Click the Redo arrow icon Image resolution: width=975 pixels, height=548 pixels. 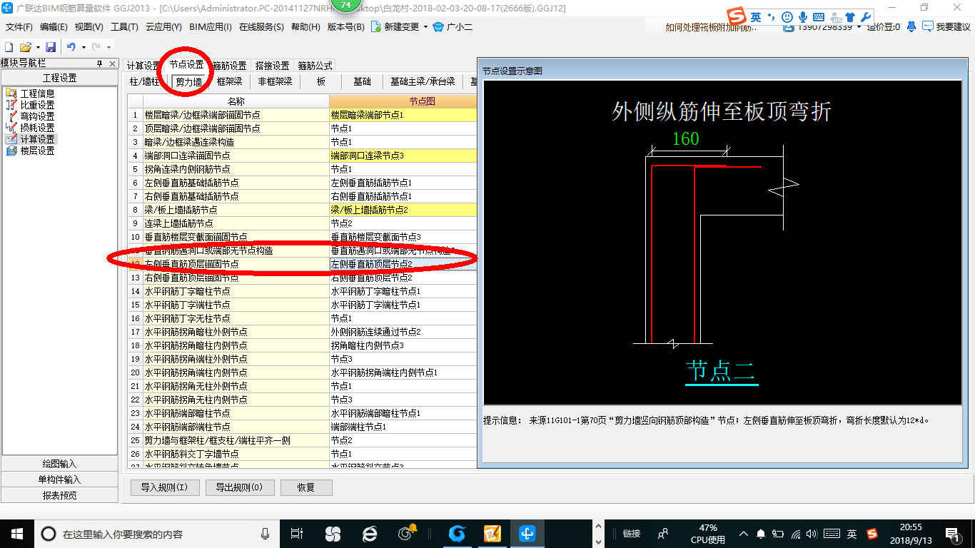pyautogui.click(x=96, y=47)
